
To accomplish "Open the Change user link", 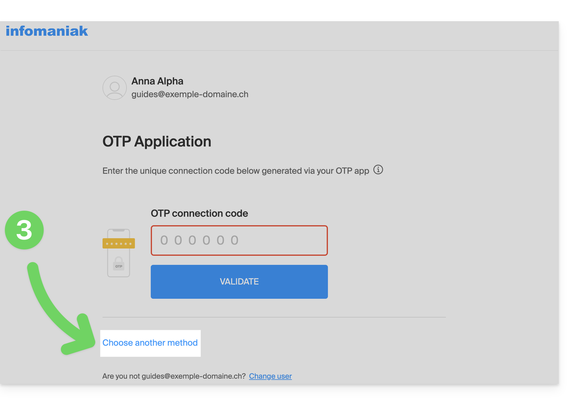I will (270, 376).
